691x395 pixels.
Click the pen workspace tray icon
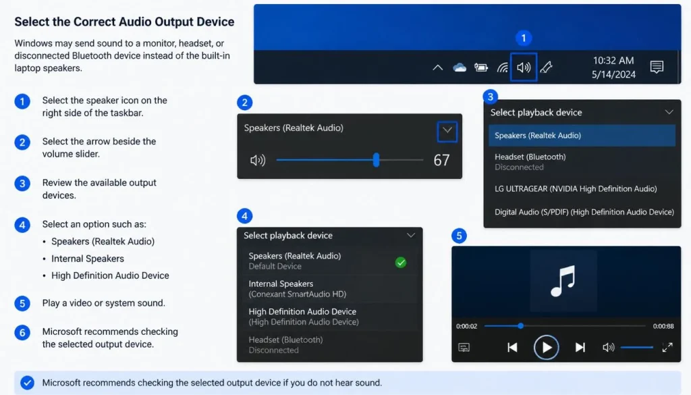click(x=546, y=67)
